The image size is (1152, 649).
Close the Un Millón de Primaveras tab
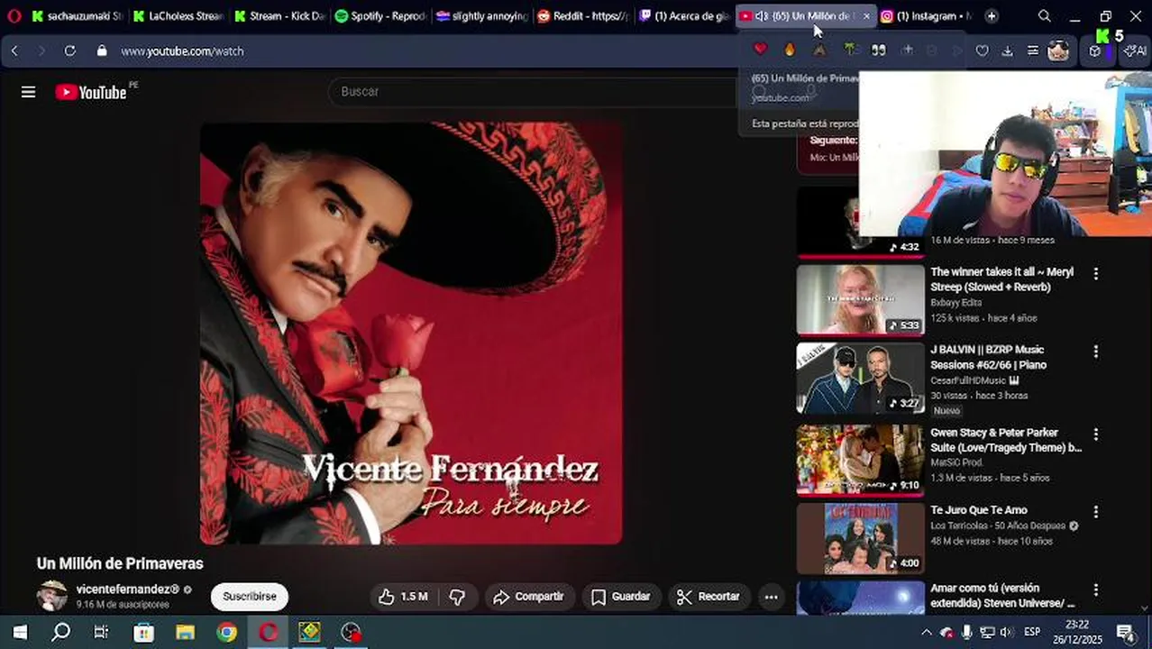point(866,16)
